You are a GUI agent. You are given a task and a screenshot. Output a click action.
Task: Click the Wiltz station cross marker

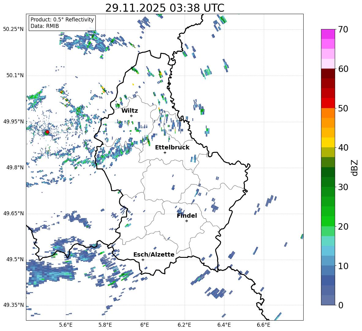[131, 116]
